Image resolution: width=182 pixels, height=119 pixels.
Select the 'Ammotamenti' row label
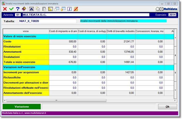[26, 52]
